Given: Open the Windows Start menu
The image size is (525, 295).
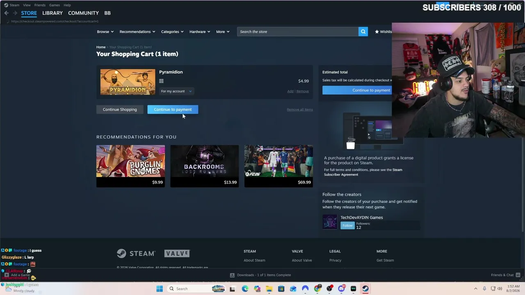Looking at the screenshot, I should 160,288.
